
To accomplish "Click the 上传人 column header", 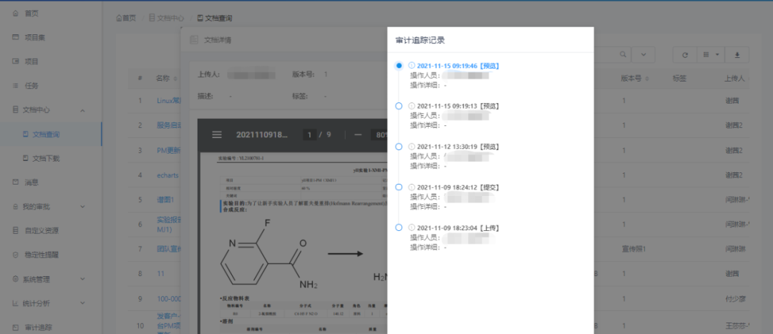I will pyautogui.click(x=734, y=79).
